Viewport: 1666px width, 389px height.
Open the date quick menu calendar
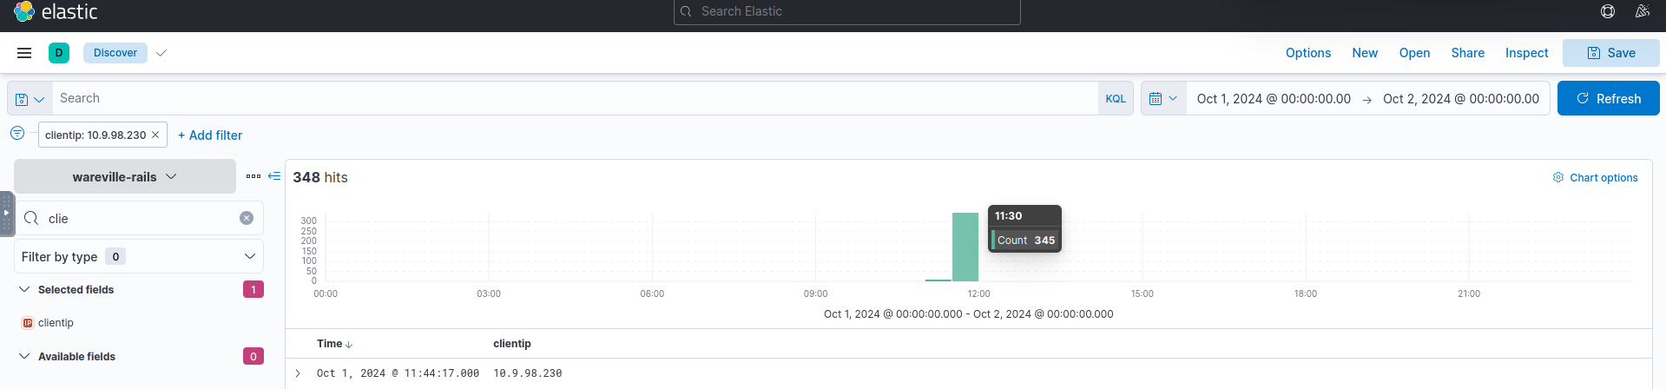coord(1162,99)
